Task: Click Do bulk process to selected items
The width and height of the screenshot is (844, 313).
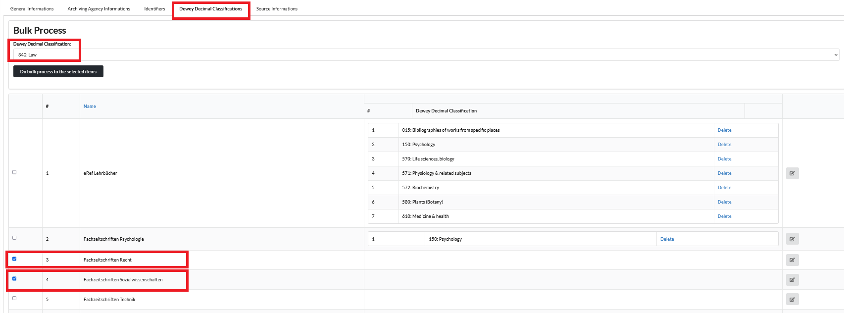Action: point(58,72)
